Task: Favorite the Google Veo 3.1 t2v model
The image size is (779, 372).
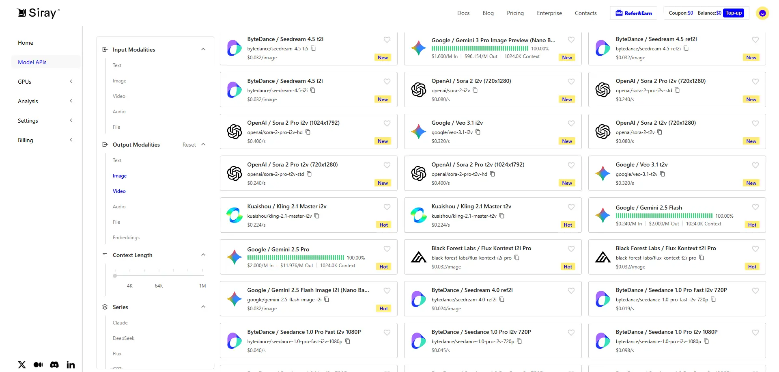Action: [755, 165]
